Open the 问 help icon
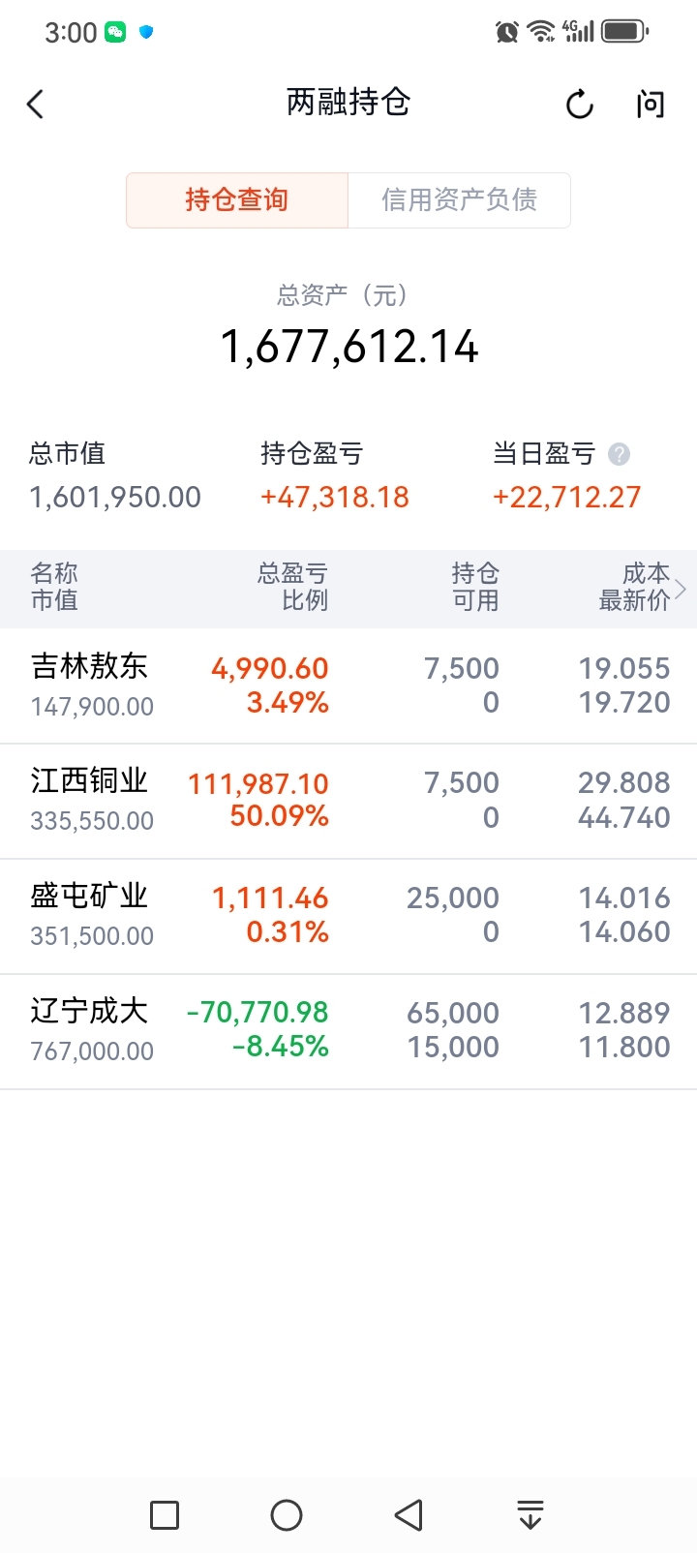Viewport: 697px width, 1553px height. click(x=651, y=104)
